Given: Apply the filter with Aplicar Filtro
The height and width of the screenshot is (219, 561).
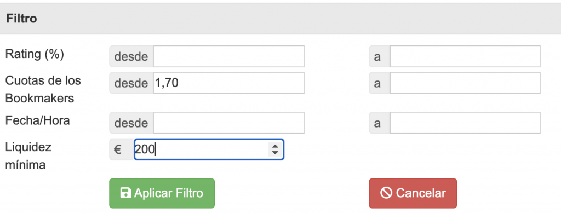Looking at the screenshot, I should point(162,193).
